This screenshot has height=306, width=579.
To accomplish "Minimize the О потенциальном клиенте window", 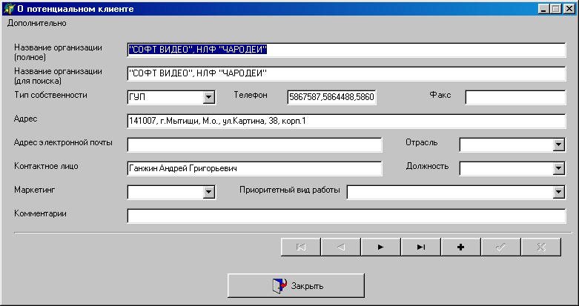I will [543, 9].
